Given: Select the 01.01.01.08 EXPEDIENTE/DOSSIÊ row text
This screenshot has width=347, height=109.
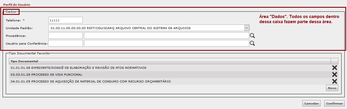Looking at the screenshot, I should (78, 68).
